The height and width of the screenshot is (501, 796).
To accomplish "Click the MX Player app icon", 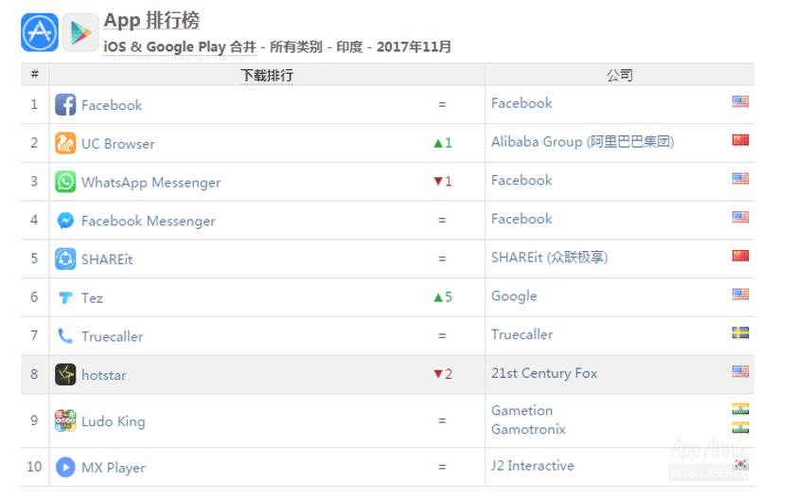I will (65, 467).
